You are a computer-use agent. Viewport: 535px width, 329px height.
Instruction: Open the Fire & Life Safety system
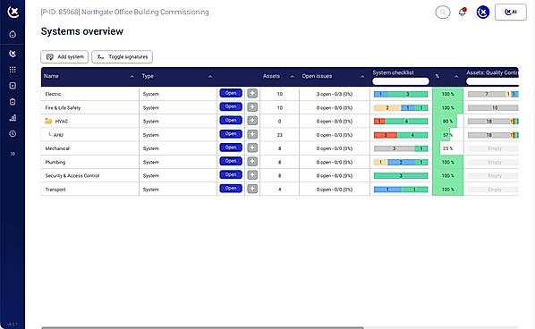(231, 106)
